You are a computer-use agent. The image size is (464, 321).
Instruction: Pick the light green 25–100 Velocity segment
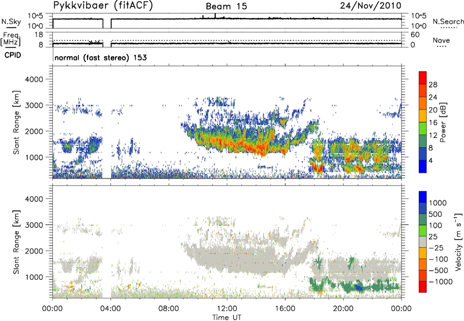(423, 231)
